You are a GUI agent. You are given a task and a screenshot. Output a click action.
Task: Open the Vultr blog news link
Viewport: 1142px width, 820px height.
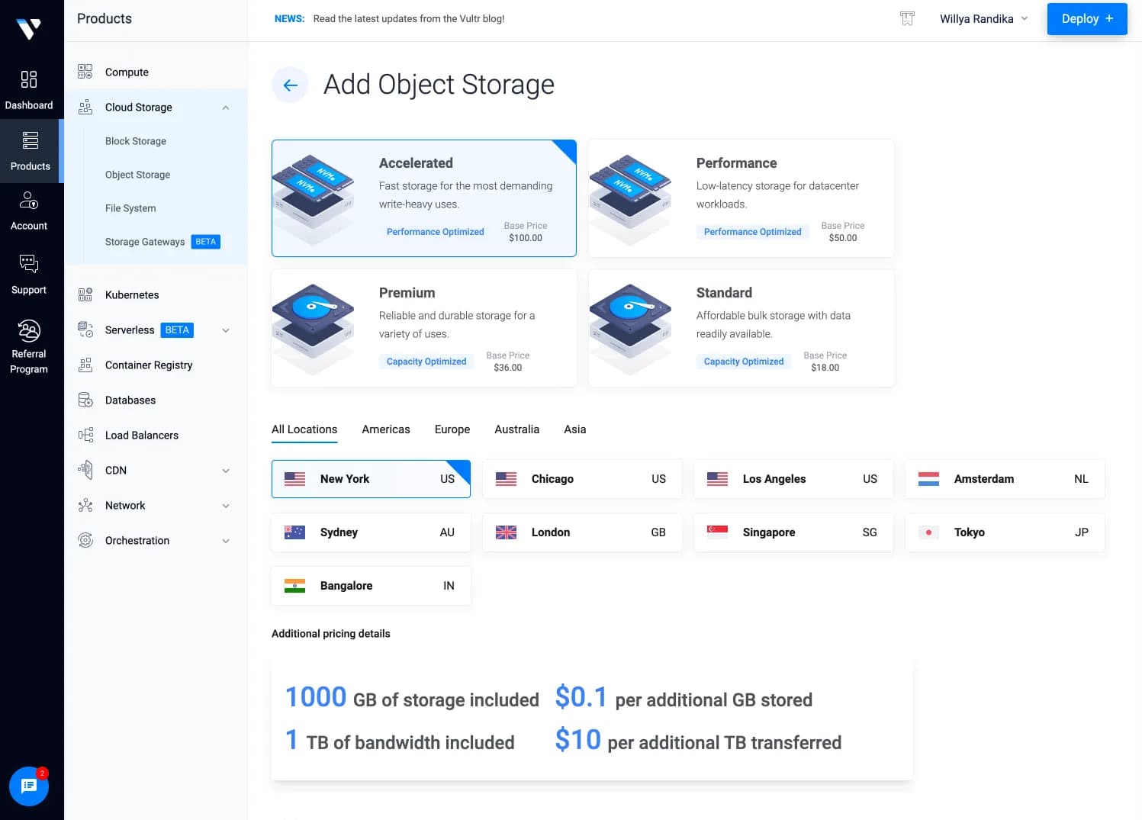[408, 19]
